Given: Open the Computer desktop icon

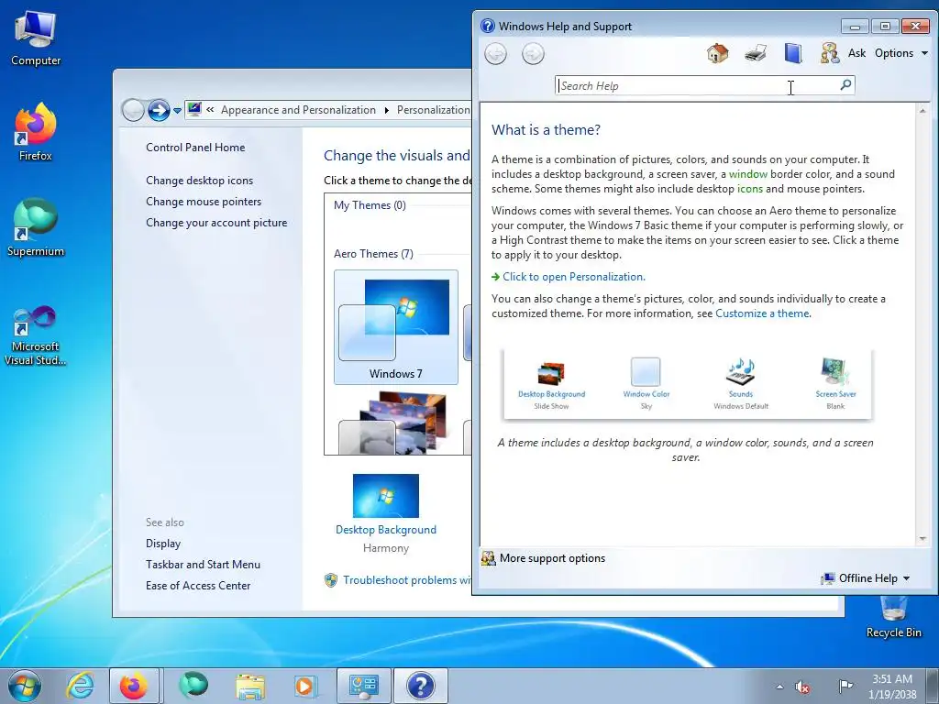Looking at the screenshot, I should pyautogui.click(x=36, y=38).
